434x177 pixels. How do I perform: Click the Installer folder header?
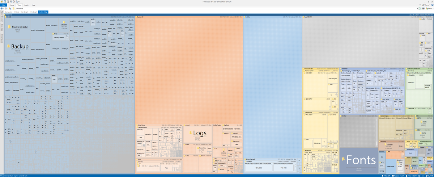pyautogui.click(x=273, y=17)
